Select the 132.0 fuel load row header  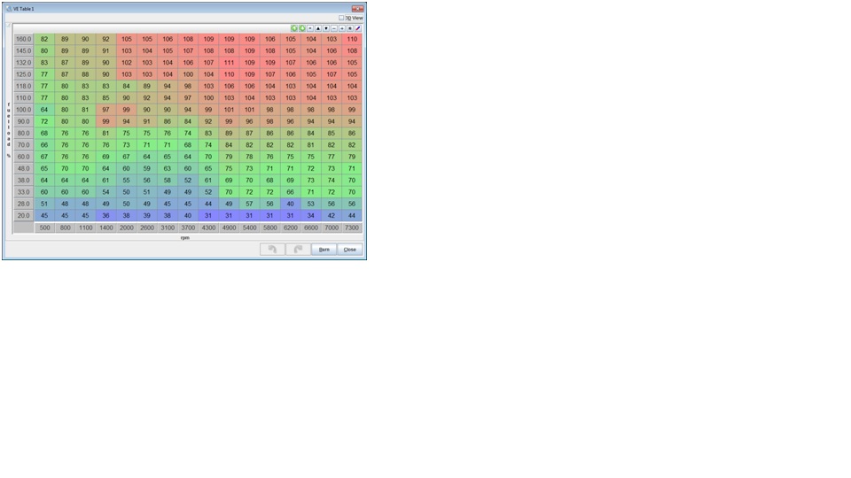tap(23, 63)
